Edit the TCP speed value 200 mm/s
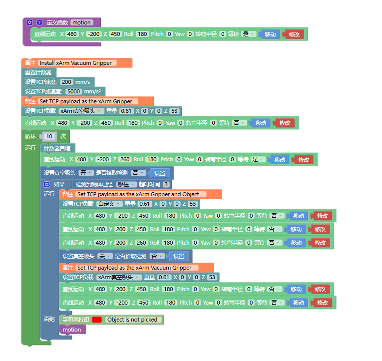 66,82
